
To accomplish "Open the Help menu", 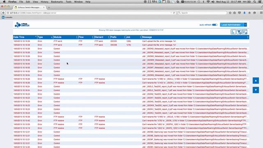I will (x=88, y=2).
